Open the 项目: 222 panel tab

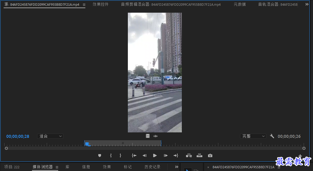click(x=12, y=167)
